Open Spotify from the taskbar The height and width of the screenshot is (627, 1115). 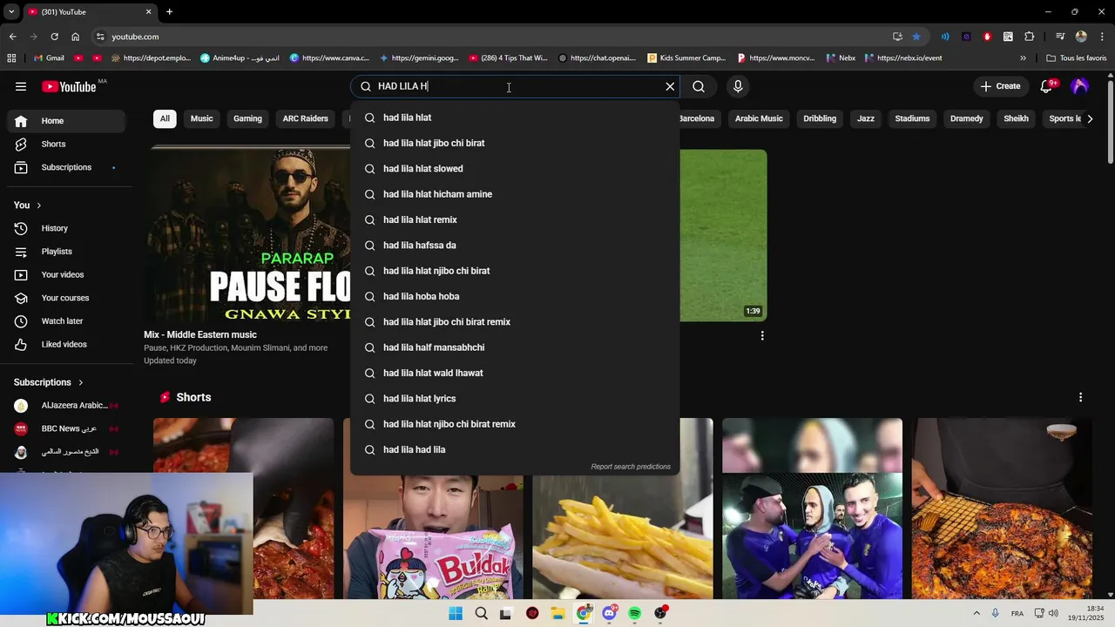(635, 614)
